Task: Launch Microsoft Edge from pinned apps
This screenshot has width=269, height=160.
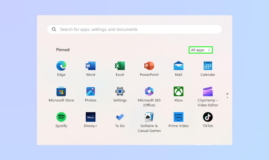Action: [61, 66]
